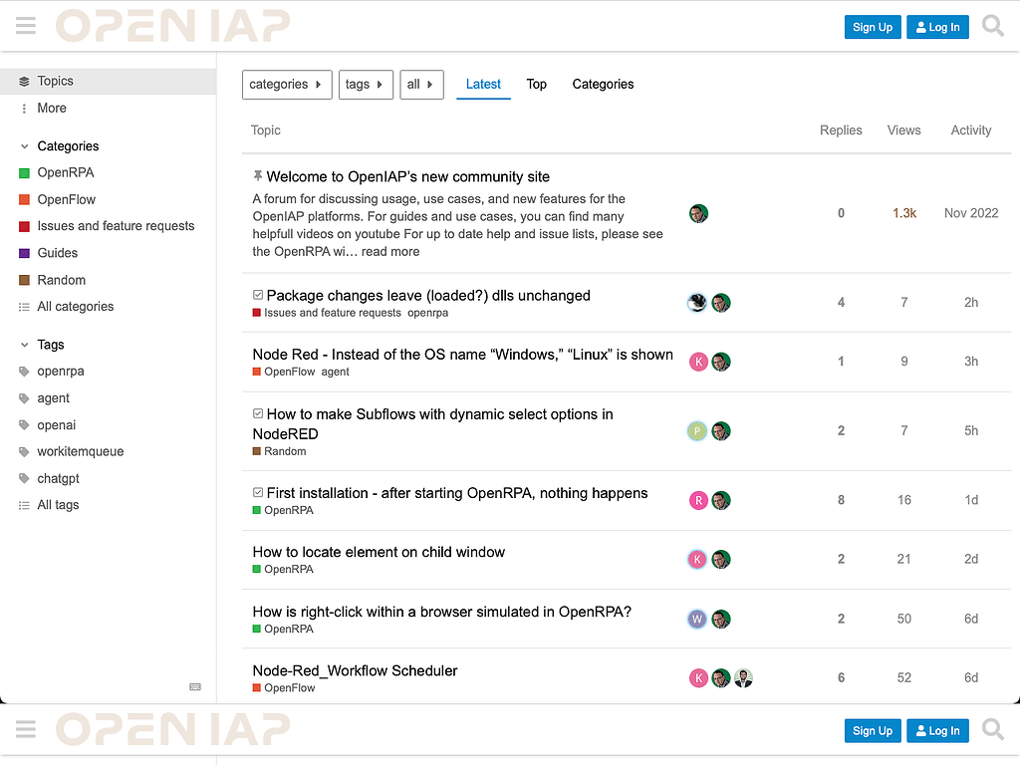Select the Topics sidebar item
The width and height of the screenshot is (1020, 765).
55,81
